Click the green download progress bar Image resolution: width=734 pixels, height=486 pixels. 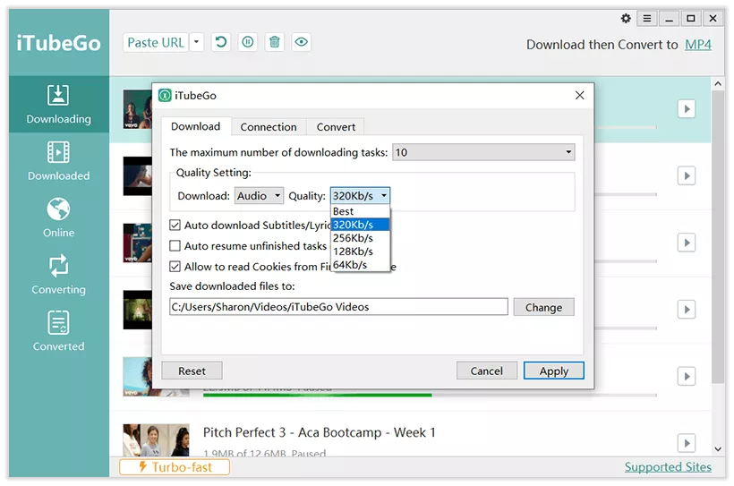pos(318,396)
